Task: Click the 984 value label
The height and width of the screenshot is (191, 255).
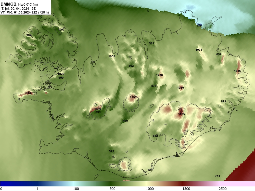Action: point(29,35)
